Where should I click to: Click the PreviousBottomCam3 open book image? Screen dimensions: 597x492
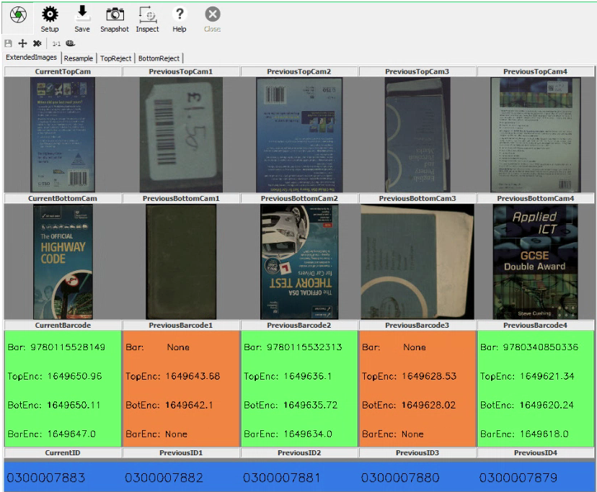pos(417,261)
